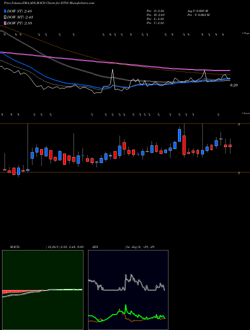Click the 'Avg V: 0.005 M' volume text
Viewport: 250px width, 330px height.
(198, 11)
